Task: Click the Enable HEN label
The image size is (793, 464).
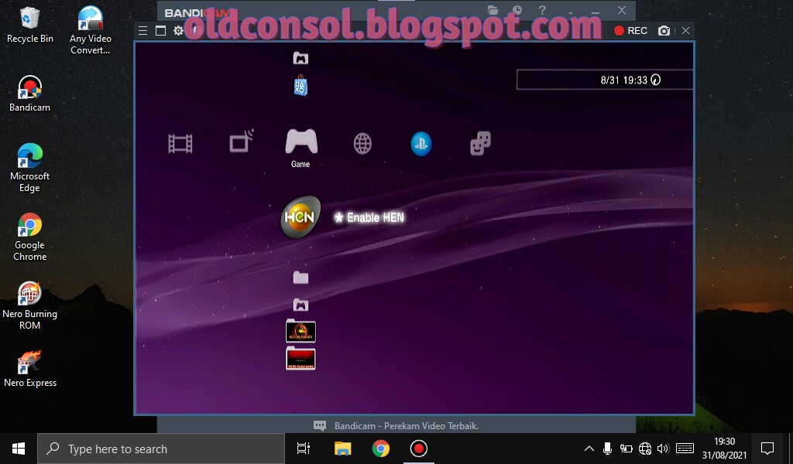Action: 369,217
